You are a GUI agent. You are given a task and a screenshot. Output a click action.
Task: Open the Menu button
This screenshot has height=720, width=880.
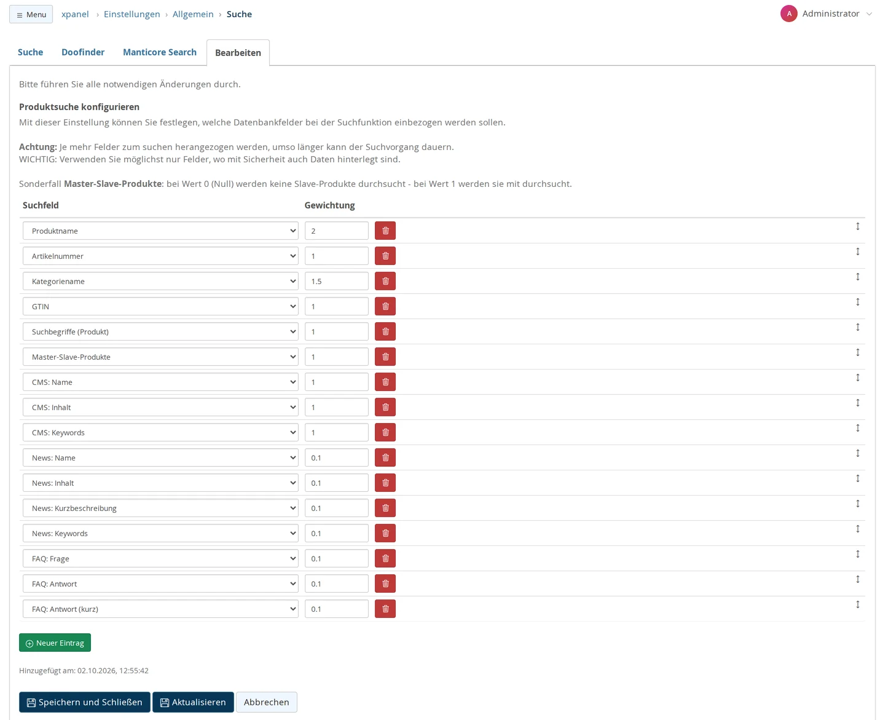tap(31, 14)
